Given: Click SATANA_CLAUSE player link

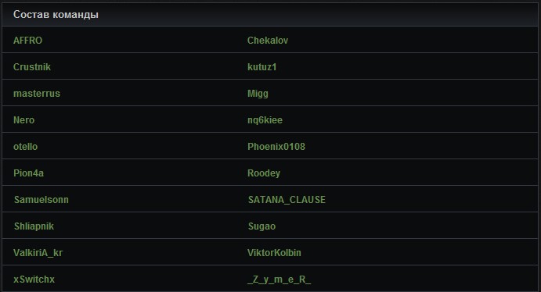Looking at the screenshot, I should 287,200.
